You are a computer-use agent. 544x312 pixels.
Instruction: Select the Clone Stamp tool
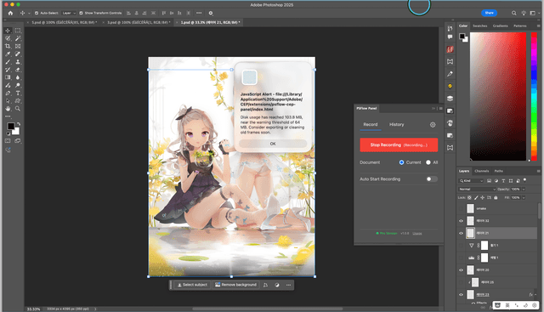pos(18,62)
